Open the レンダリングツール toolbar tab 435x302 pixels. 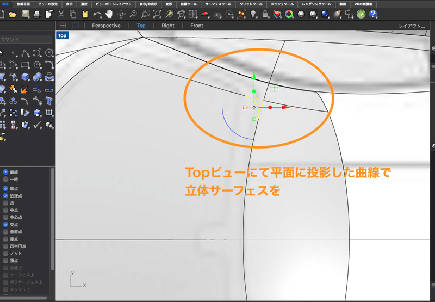coord(316,4)
